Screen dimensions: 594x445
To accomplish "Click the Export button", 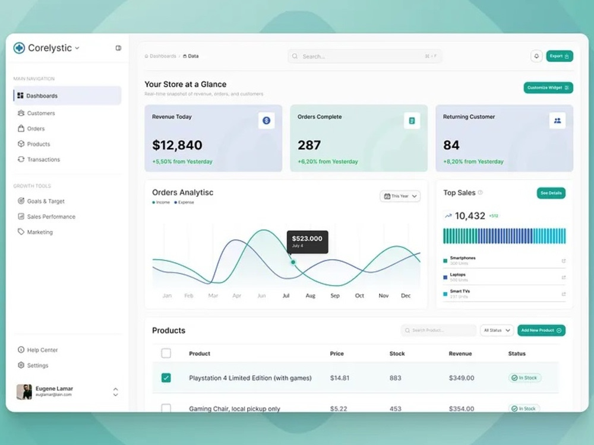I will [x=560, y=56].
